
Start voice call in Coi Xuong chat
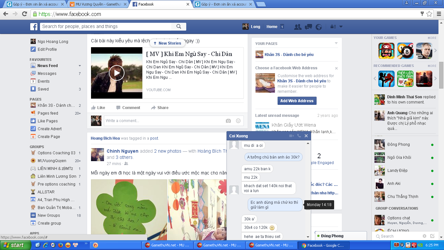pos(299,136)
